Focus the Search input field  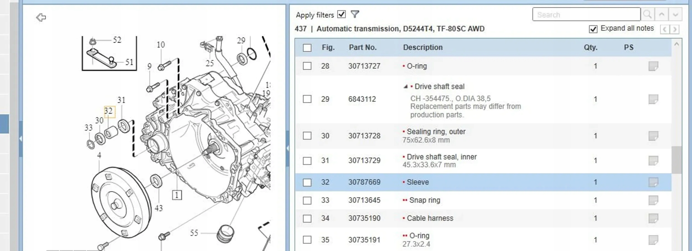tap(586, 14)
